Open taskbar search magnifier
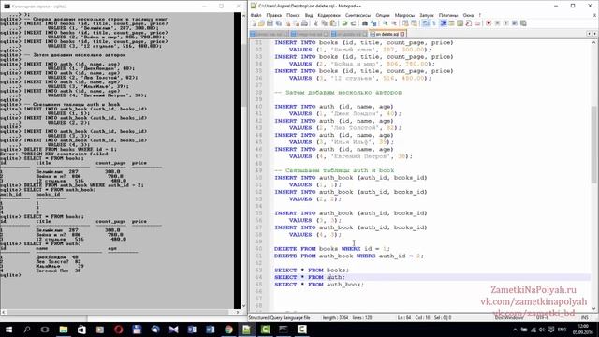Screen dimensions: 599x337 [27, 330]
